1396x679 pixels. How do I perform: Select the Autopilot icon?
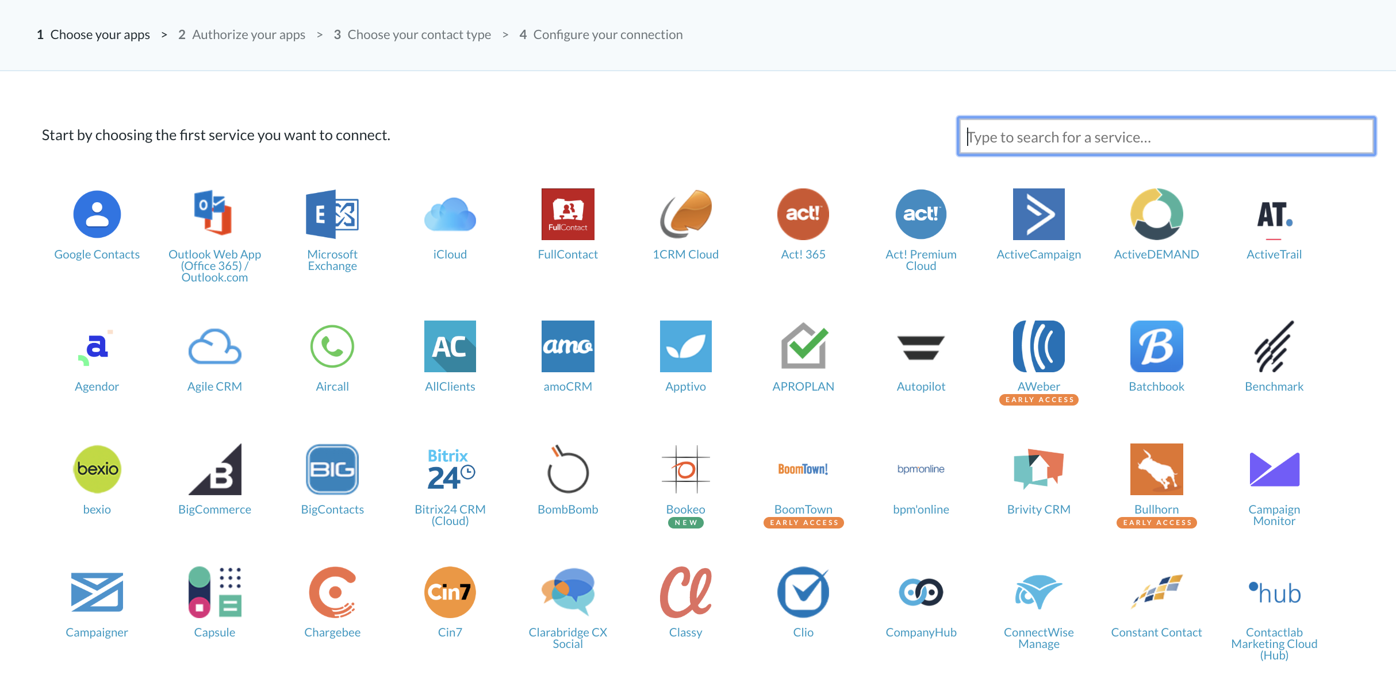pyautogui.click(x=921, y=348)
